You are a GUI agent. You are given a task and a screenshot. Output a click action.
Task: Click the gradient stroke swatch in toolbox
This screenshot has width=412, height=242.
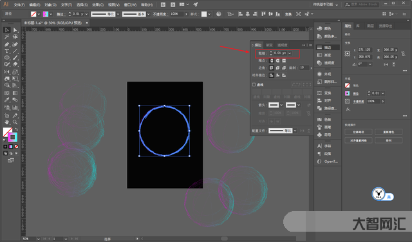pos(12,137)
